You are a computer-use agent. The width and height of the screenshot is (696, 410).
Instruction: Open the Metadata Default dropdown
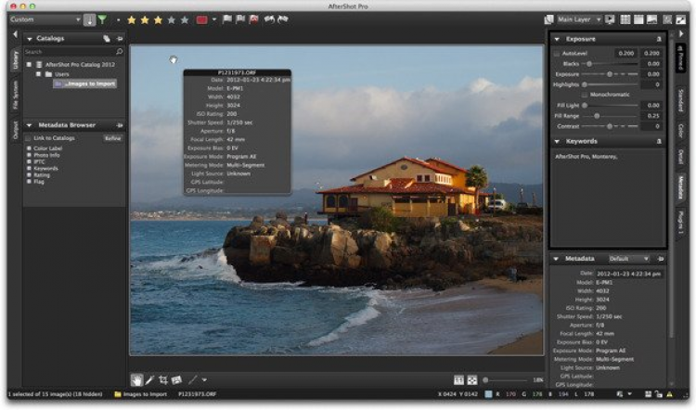(628, 259)
